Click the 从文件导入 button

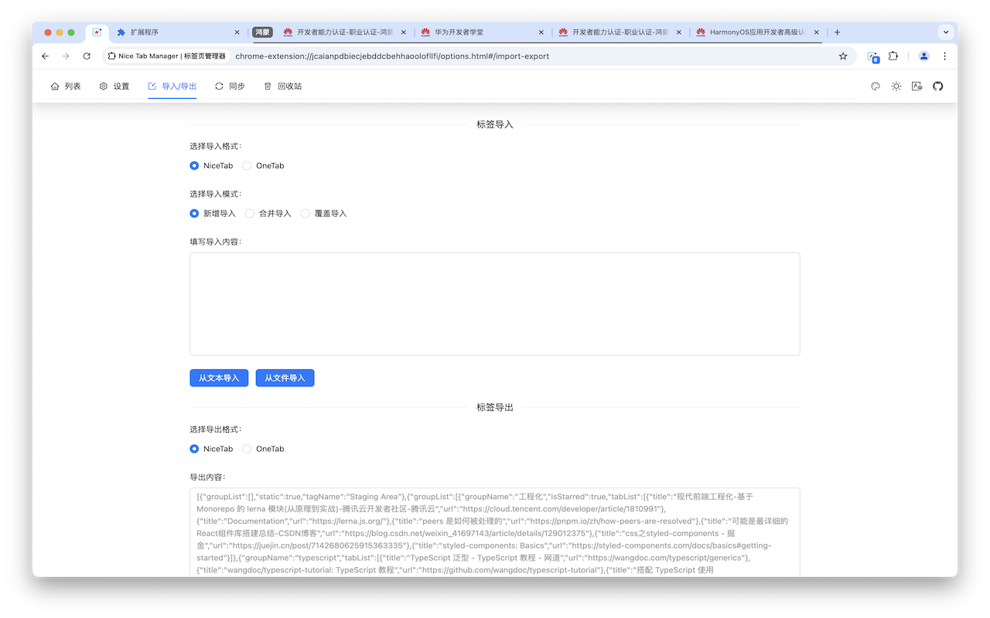[285, 378]
